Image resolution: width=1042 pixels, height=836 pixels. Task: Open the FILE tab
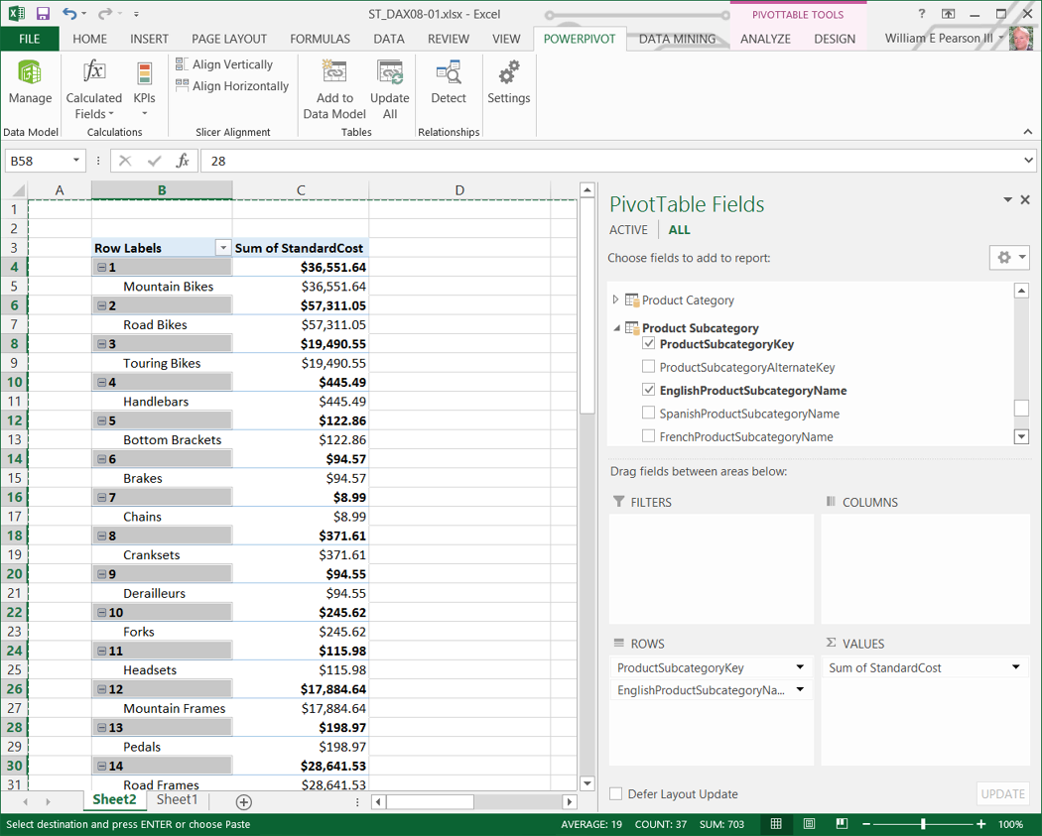[x=29, y=39]
